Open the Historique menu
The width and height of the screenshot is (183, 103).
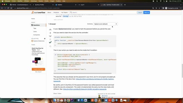click(34, 1)
